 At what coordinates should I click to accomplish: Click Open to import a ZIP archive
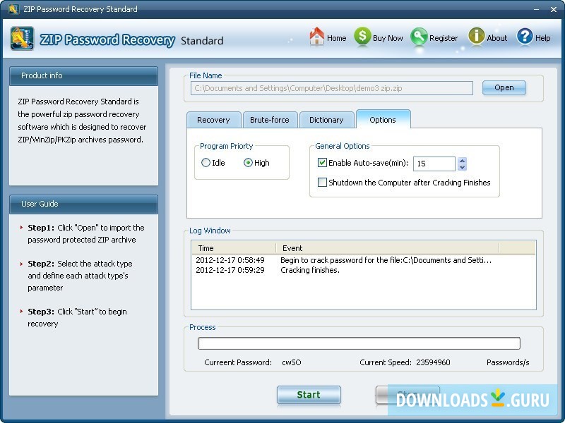pos(504,88)
